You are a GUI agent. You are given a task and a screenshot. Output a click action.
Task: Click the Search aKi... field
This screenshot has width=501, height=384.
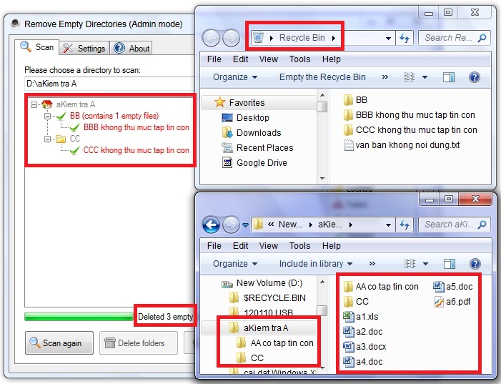click(x=455, y=225)
